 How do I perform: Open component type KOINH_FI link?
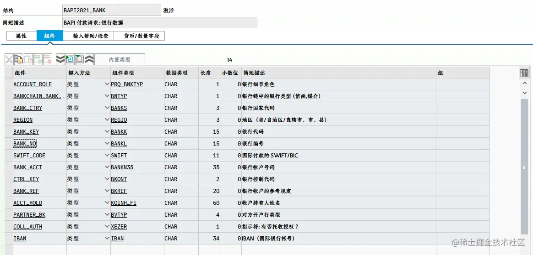(124, 203)
